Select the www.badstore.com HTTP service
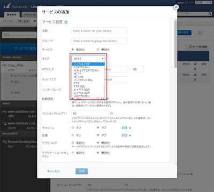Viewport: 214px width, 192px height. pyautogui.click(x=21, y=111)
